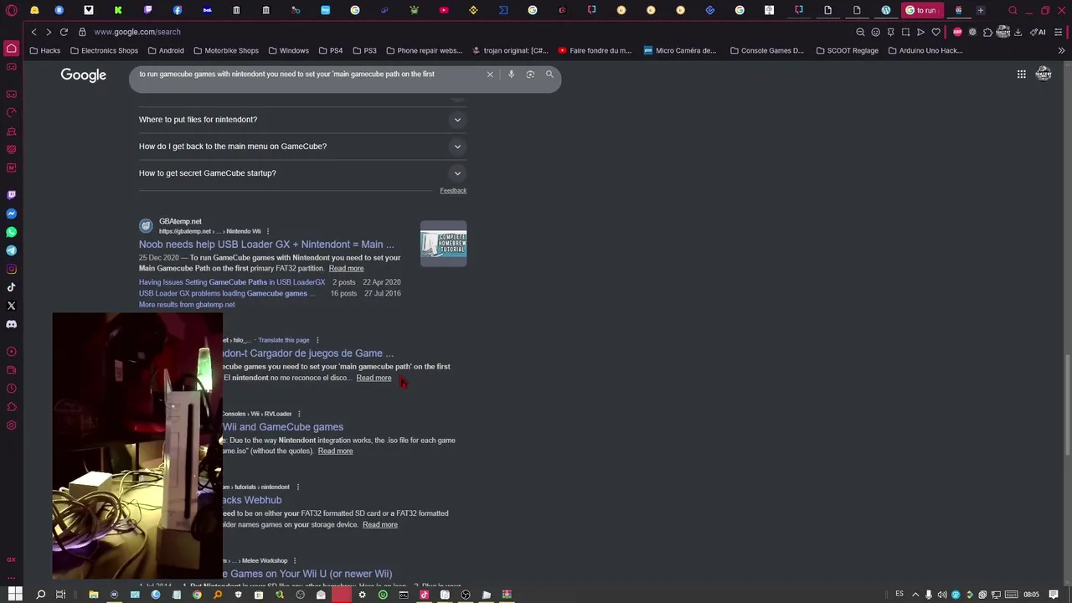1072x603 pixels.
Task: Click Read more under GBAtemp result
Action: pyautogui.click(x=346, y=268)
